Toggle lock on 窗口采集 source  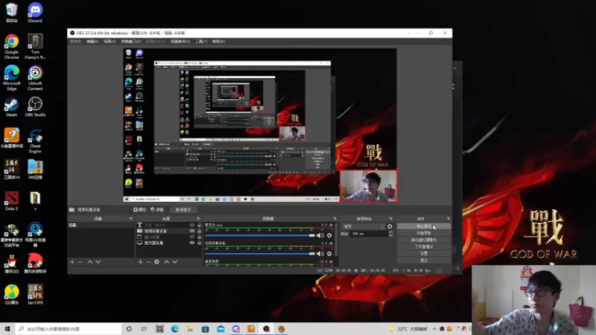[x=199, y=237]
